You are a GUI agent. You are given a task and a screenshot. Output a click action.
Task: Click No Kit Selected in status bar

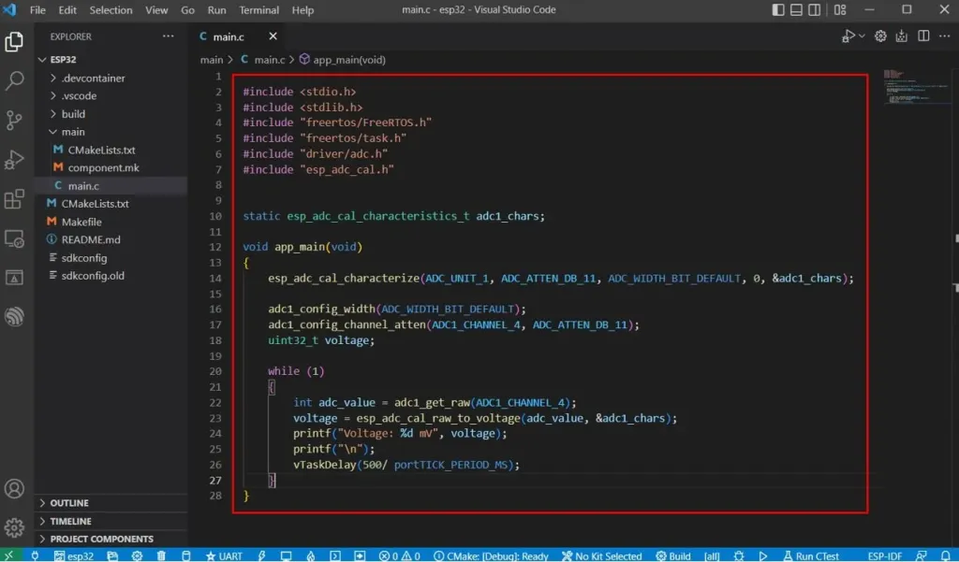click(x=602, y=555)
